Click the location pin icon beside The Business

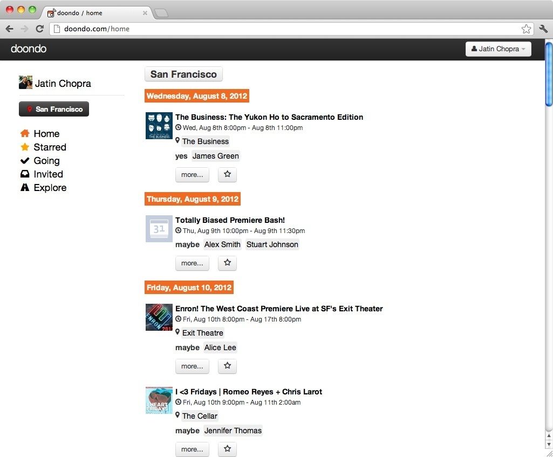pyautogui.click(x=177, y=140)
